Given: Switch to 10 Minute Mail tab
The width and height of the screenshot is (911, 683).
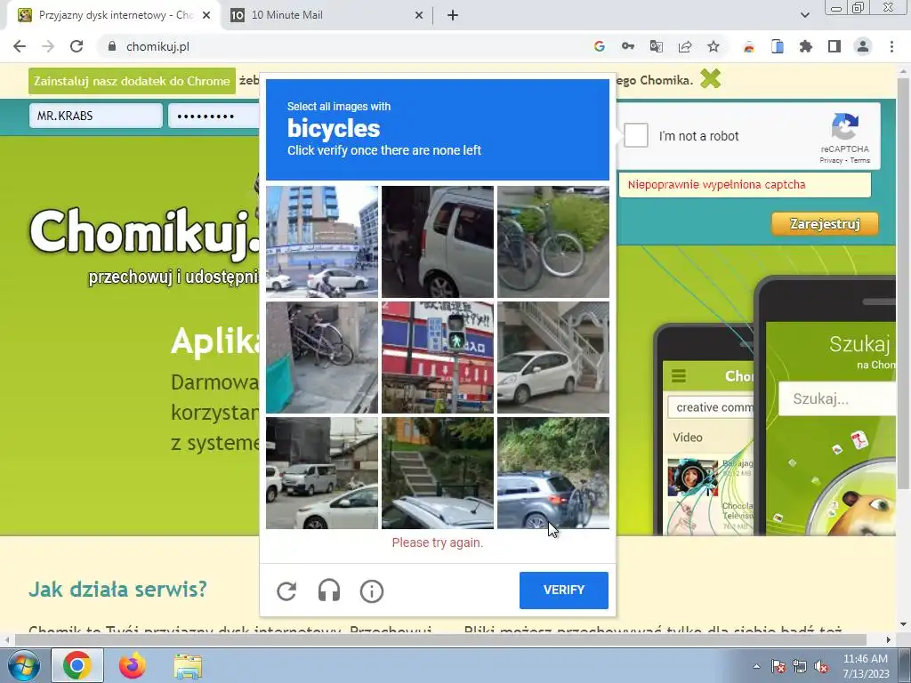Looking at the screenshot, I should (x=327, y=15).
